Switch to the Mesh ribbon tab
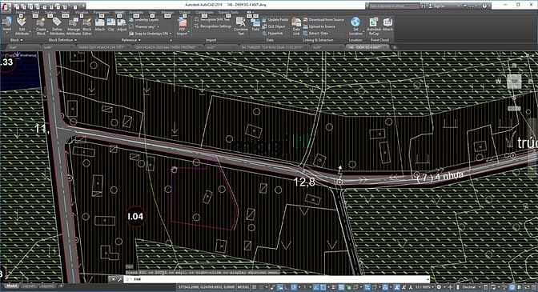This screenshot has height=292, width=538. (x=65, y=12)
